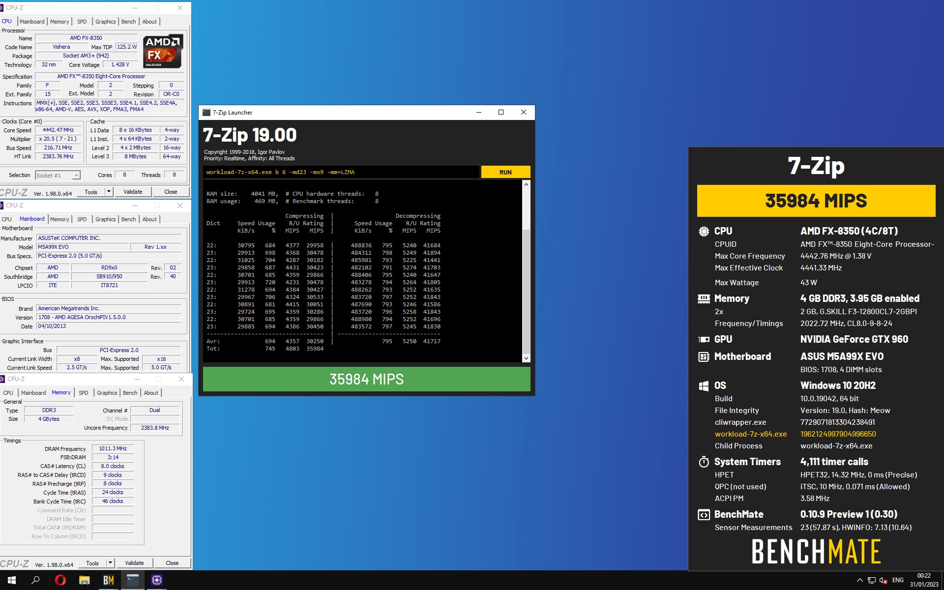Viewport: 944px width, 590px height.
Task: Open SPD tab in top CPU-Z window
Action: pos(82,22)
